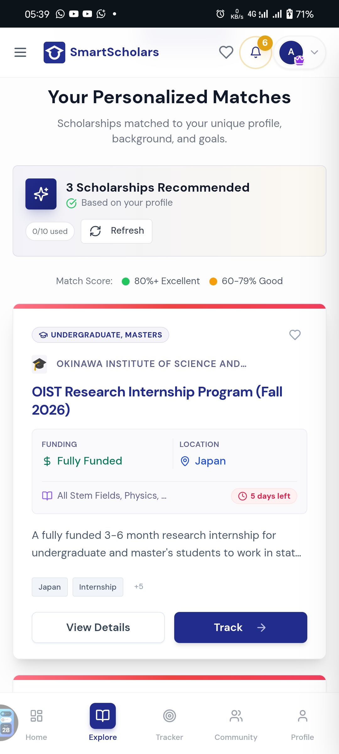Tap the Japan location pin icon
The height and width of the screenshot is (754, 339).
click(185, 461)
